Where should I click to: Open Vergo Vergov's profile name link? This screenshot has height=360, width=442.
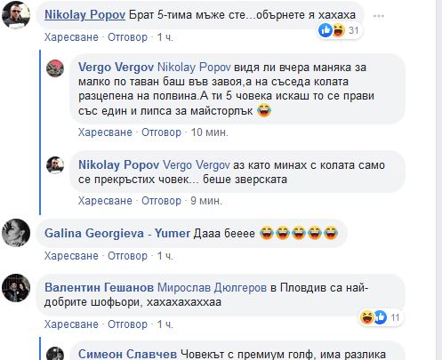point(116,68)
